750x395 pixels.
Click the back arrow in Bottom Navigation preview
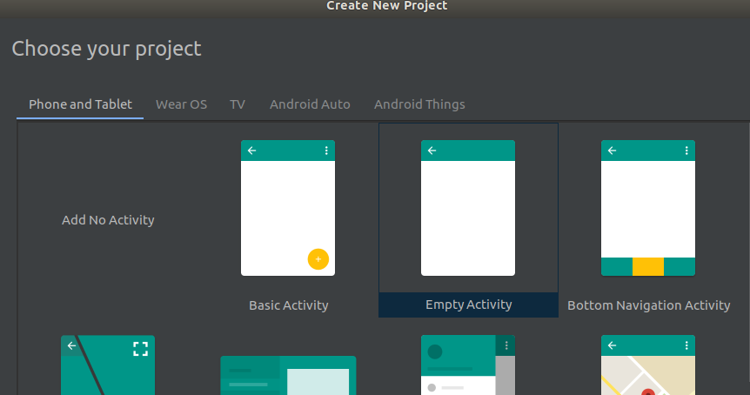click(612, 151)
